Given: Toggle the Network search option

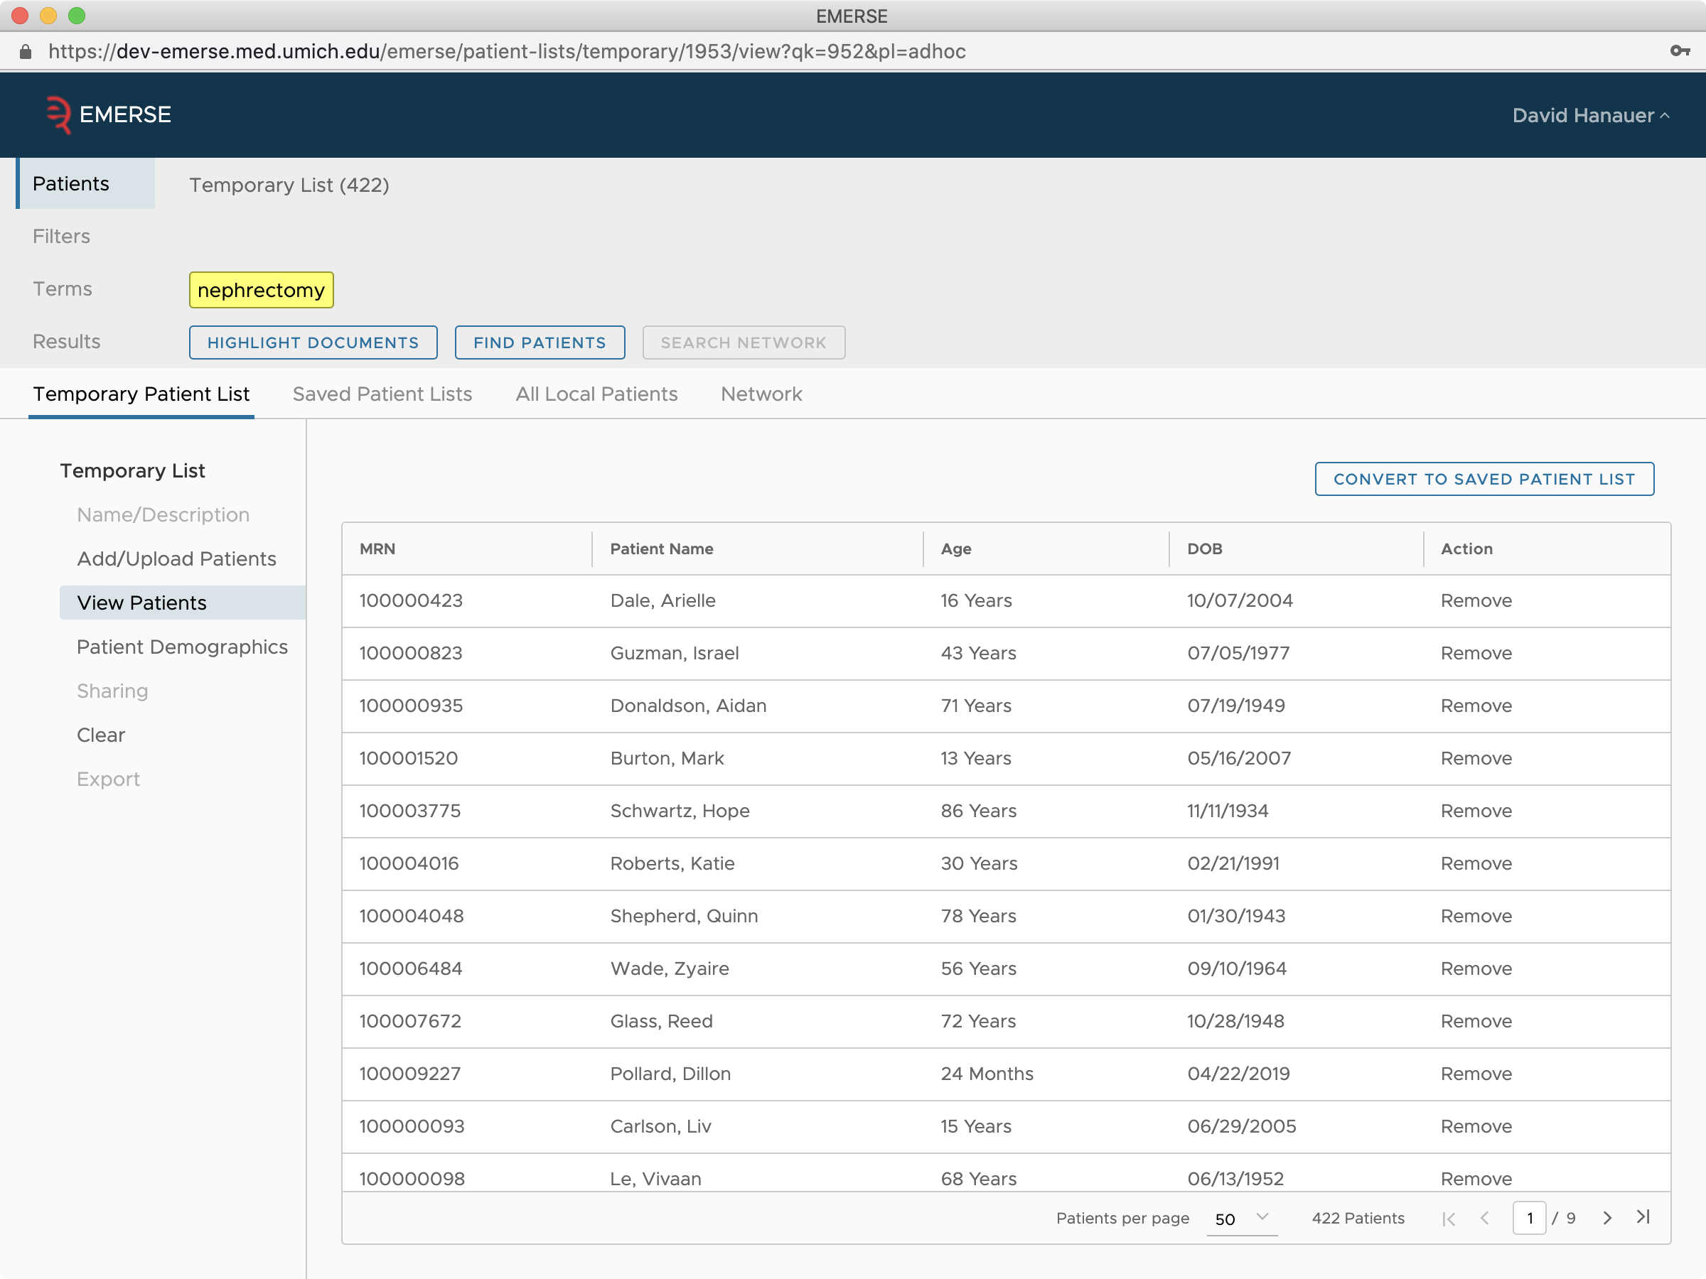Looking at the screenshot, I should pyautogui.click(x=744, y=342).
